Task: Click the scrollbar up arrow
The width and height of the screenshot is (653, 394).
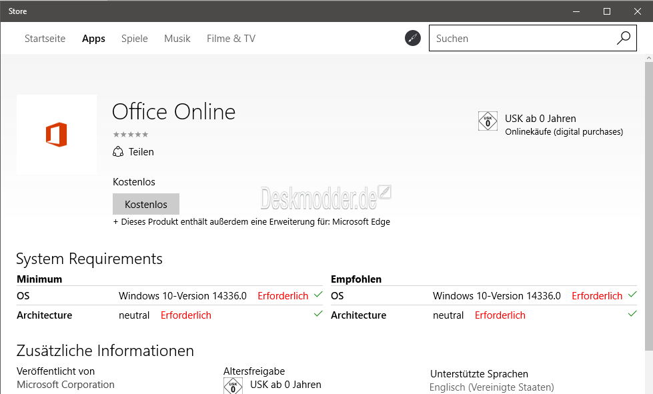Action: pos(649,58)
